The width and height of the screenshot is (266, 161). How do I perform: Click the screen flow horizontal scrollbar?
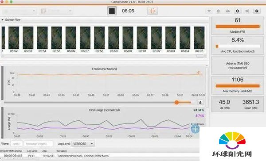pyautogui.click(x=104, y=56)
